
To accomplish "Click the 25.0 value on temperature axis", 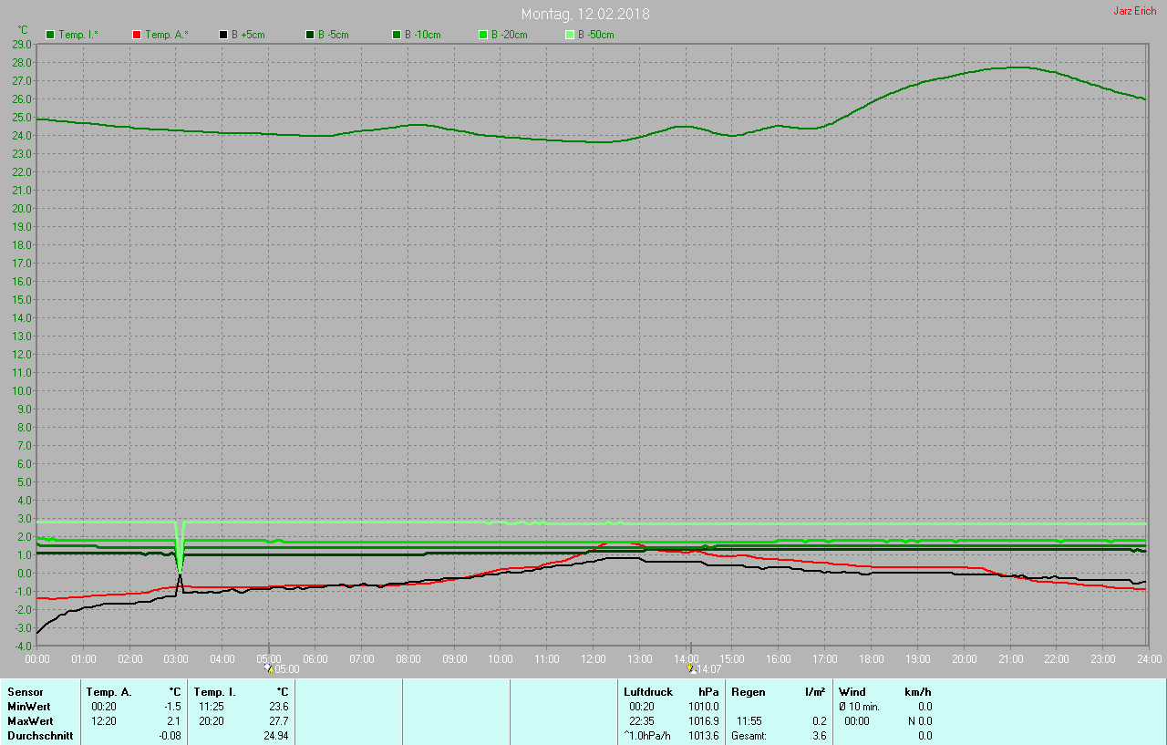I will pos(22,117).
